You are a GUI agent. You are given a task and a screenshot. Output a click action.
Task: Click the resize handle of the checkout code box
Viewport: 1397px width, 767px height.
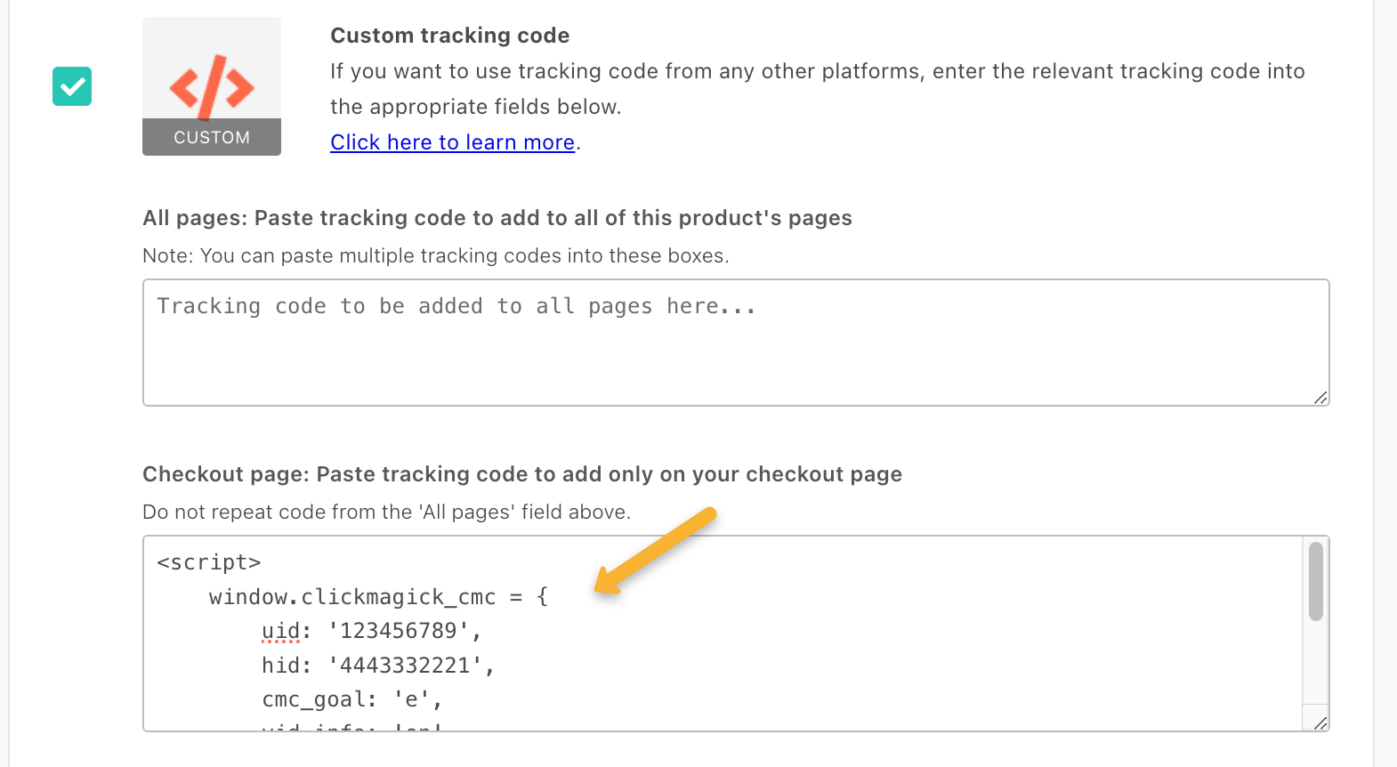[1320, 723]
